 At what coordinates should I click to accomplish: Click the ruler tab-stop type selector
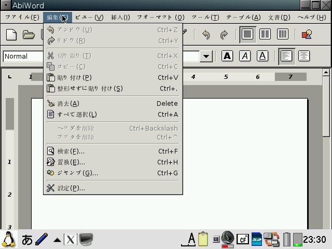coord(10,77)
